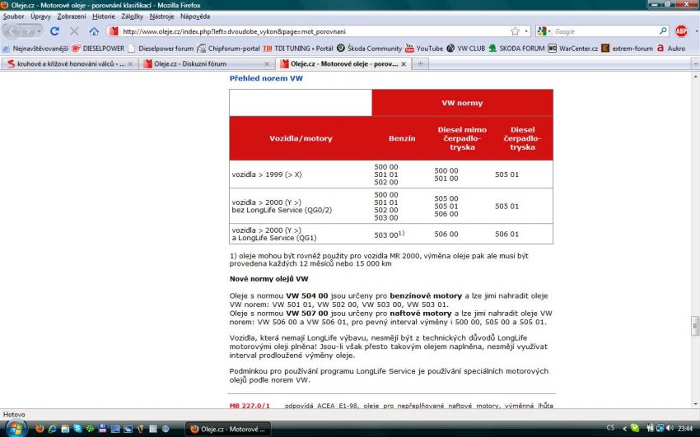The width and height of the screenshot is (700, 437).
Task: Open Nejnavštěvovanější bookmarks folder
Action: 35,49
